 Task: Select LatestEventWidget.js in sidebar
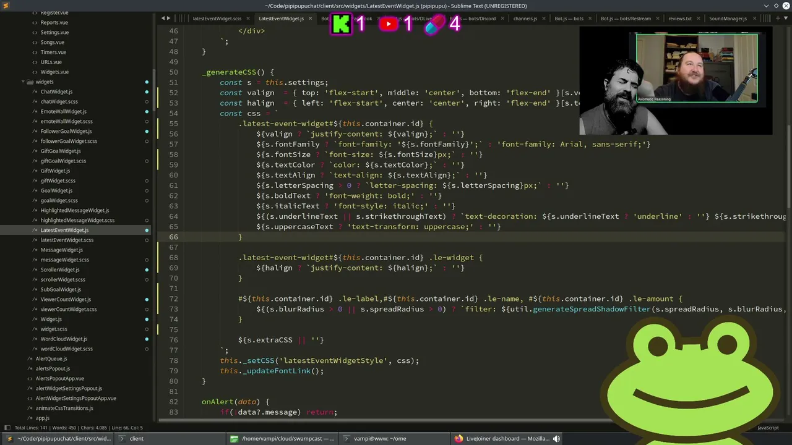(64, 230)
